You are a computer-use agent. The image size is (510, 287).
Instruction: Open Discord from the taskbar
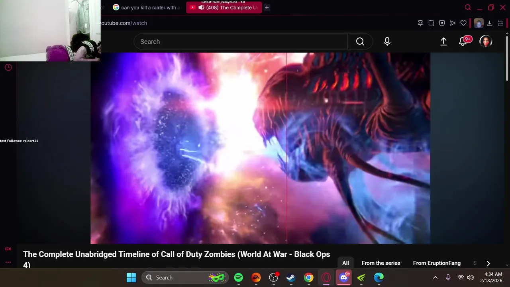click(344, 277)
